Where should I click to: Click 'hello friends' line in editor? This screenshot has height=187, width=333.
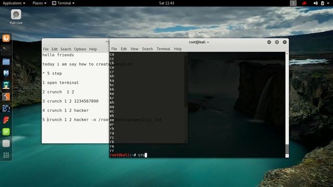[x=58, y=55]
